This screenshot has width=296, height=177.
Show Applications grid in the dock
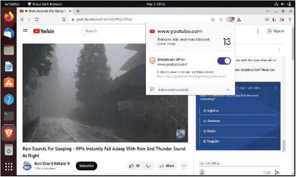(9, 167)
